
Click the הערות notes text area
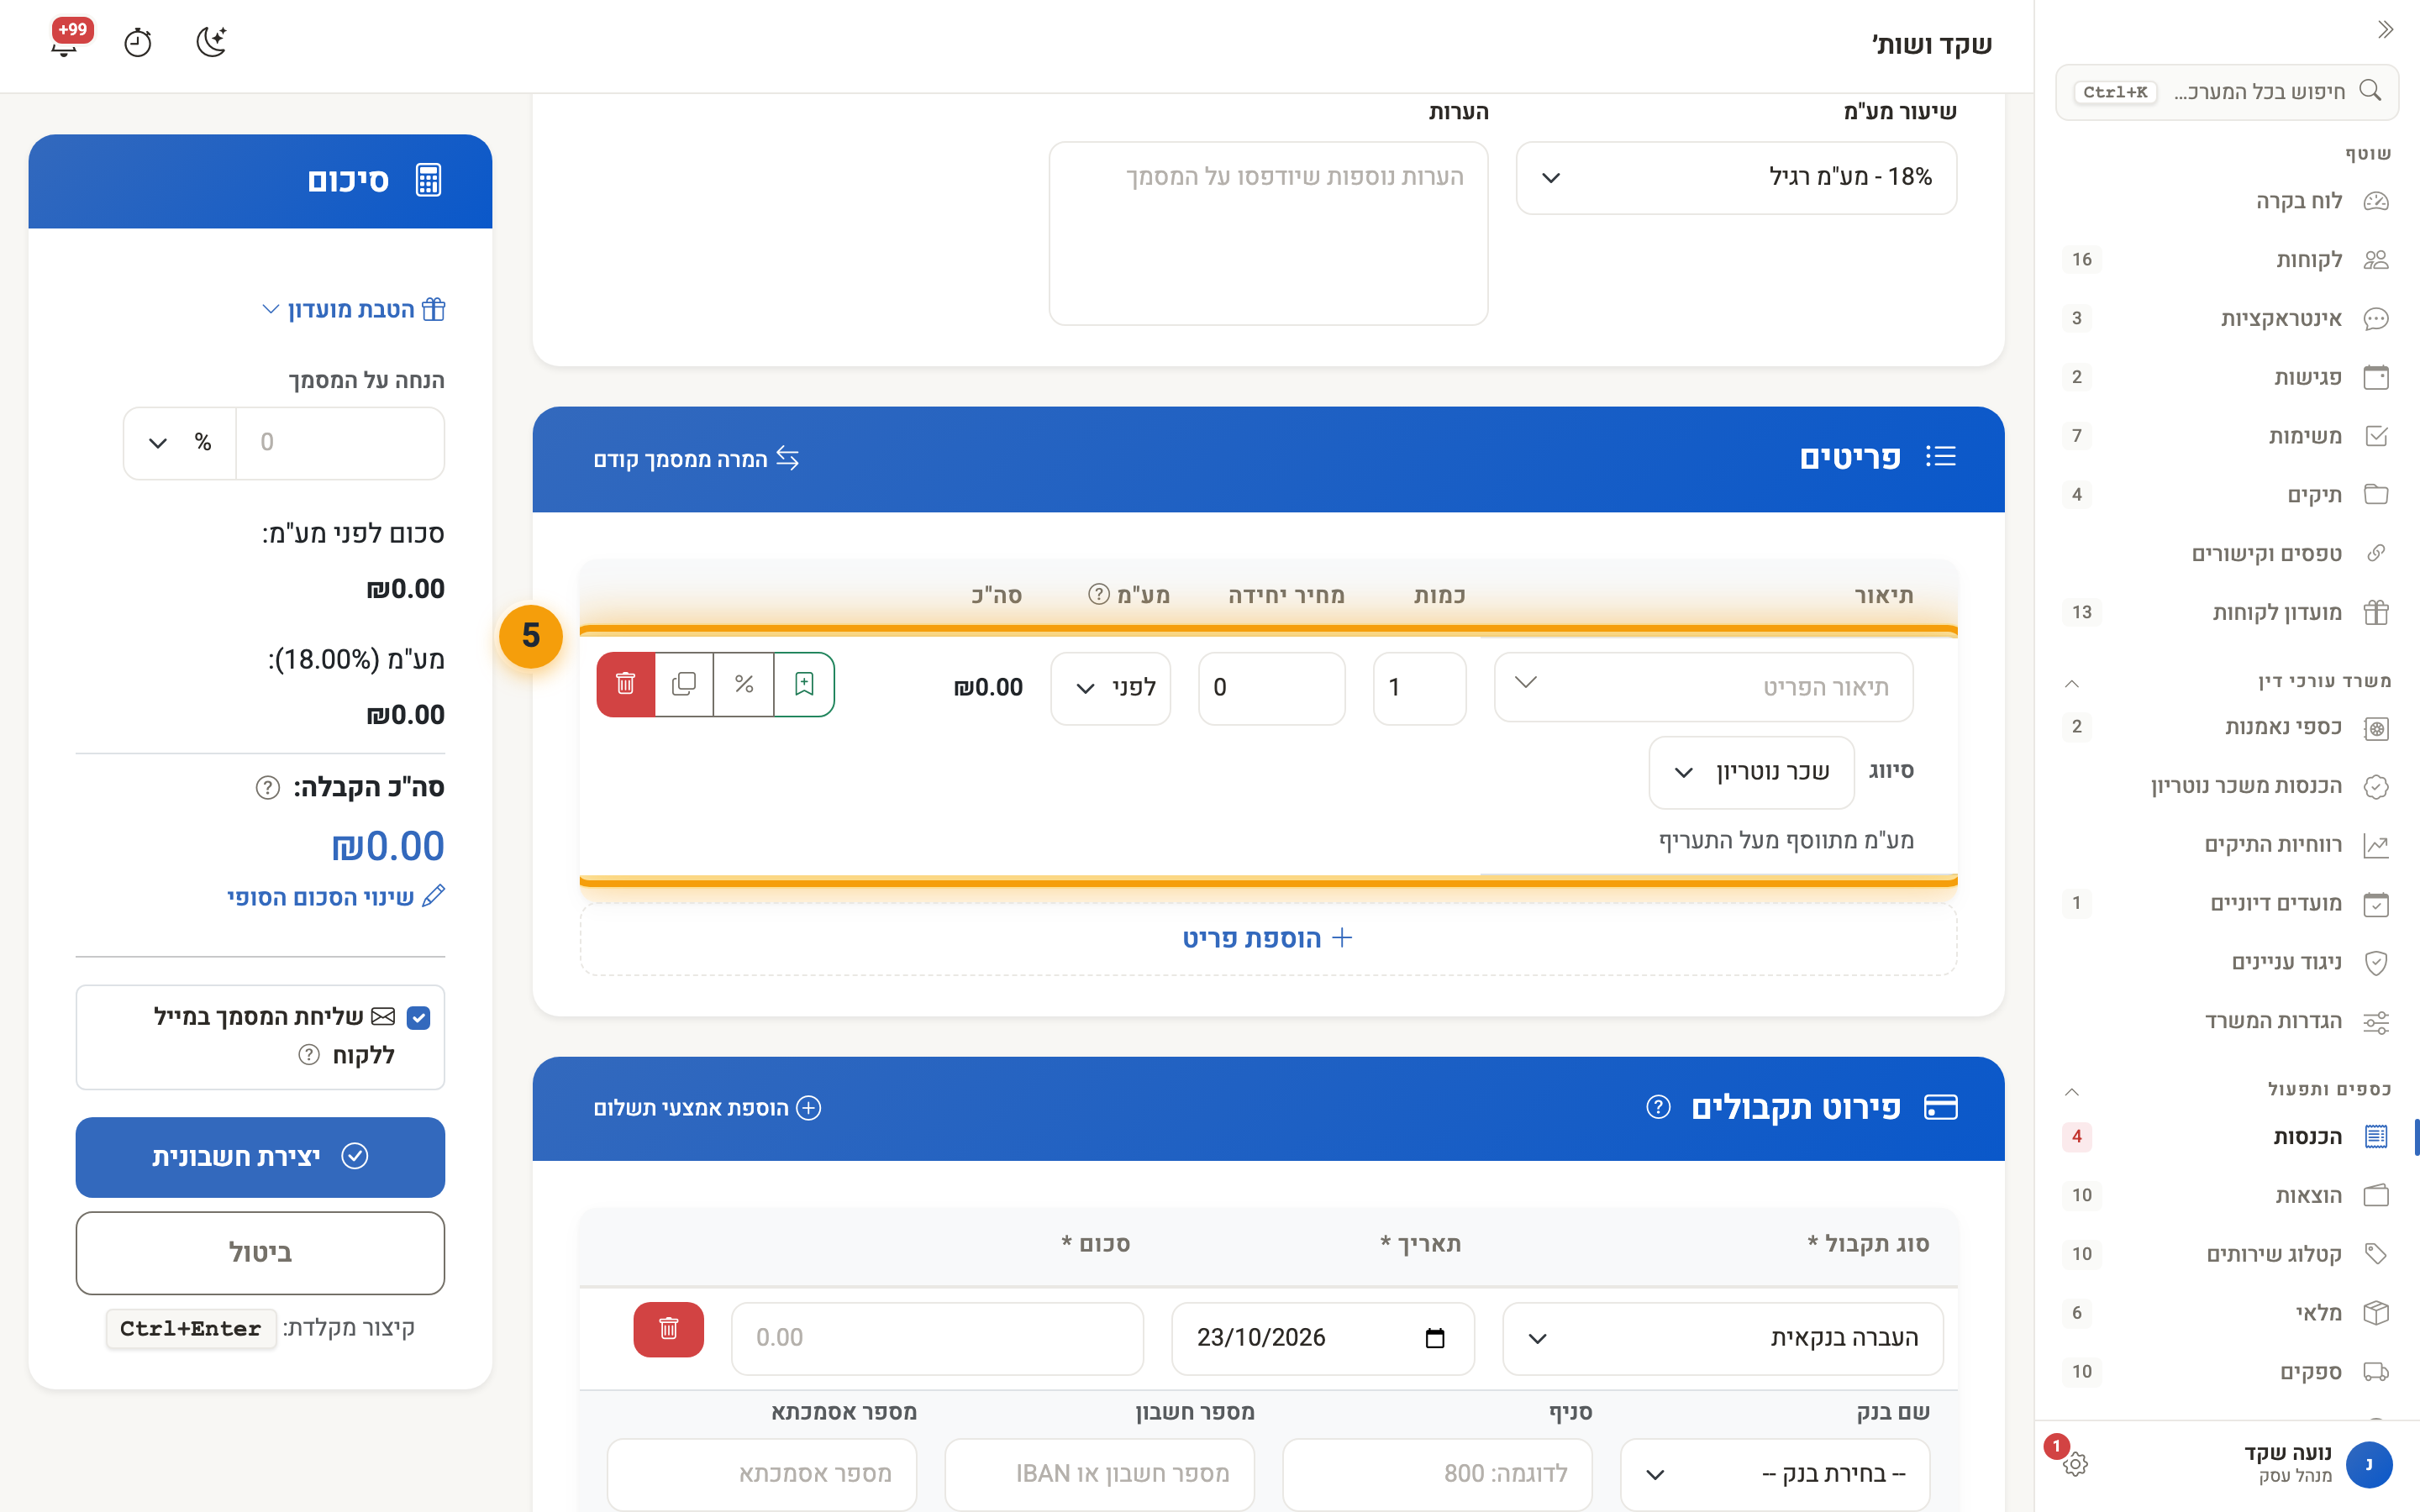click(1268, 233)
